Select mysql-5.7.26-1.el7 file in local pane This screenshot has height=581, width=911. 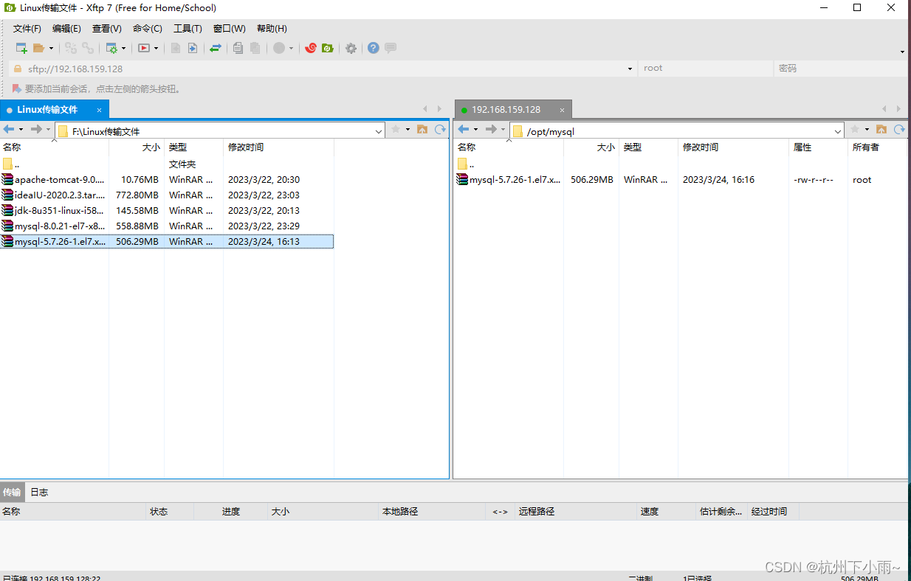[167, 242]
